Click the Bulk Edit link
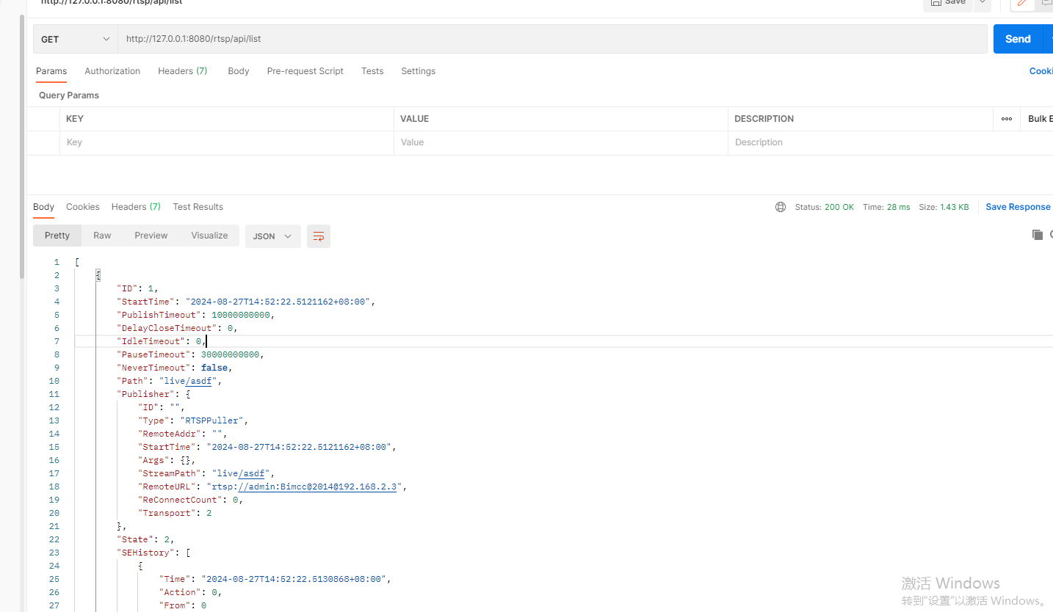1053x612 pixels. [x=1040, y=119]
